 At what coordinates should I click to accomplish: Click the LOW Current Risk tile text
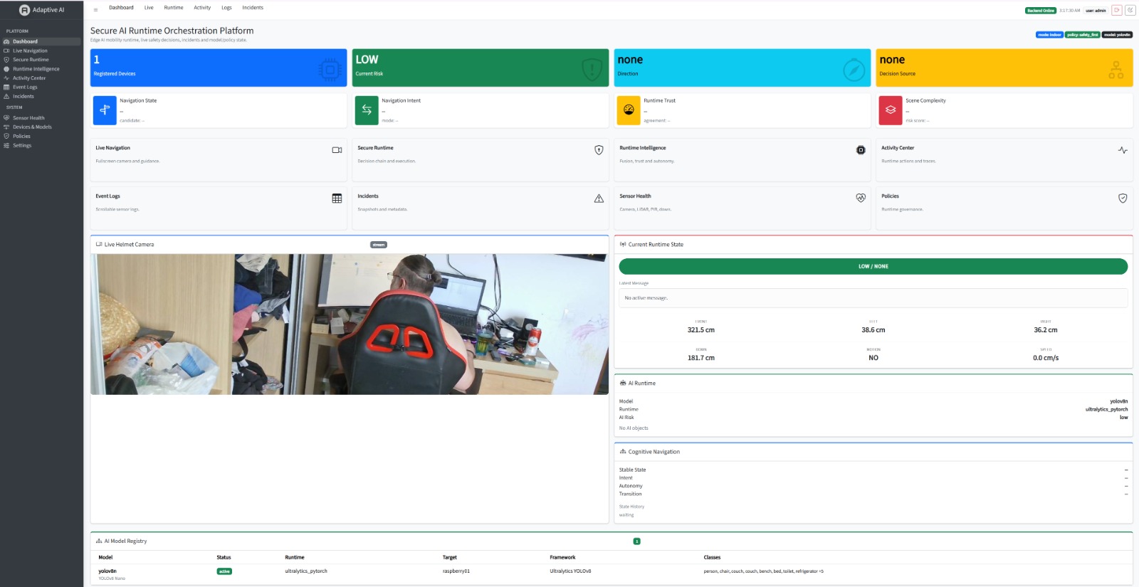click(x=367, y=60)
